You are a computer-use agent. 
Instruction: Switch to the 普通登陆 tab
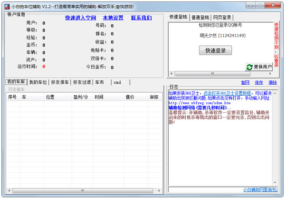point(201,17)
